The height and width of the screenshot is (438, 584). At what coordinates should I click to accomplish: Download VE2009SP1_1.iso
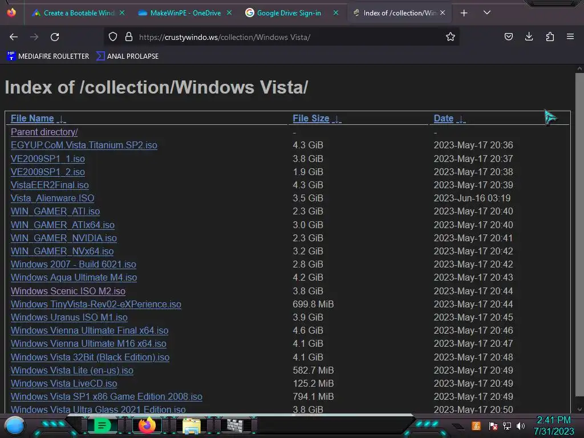[x=48, y=159]
